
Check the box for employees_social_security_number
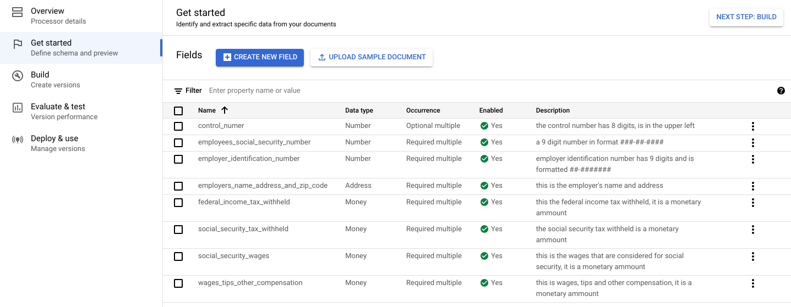click(178, 143)
